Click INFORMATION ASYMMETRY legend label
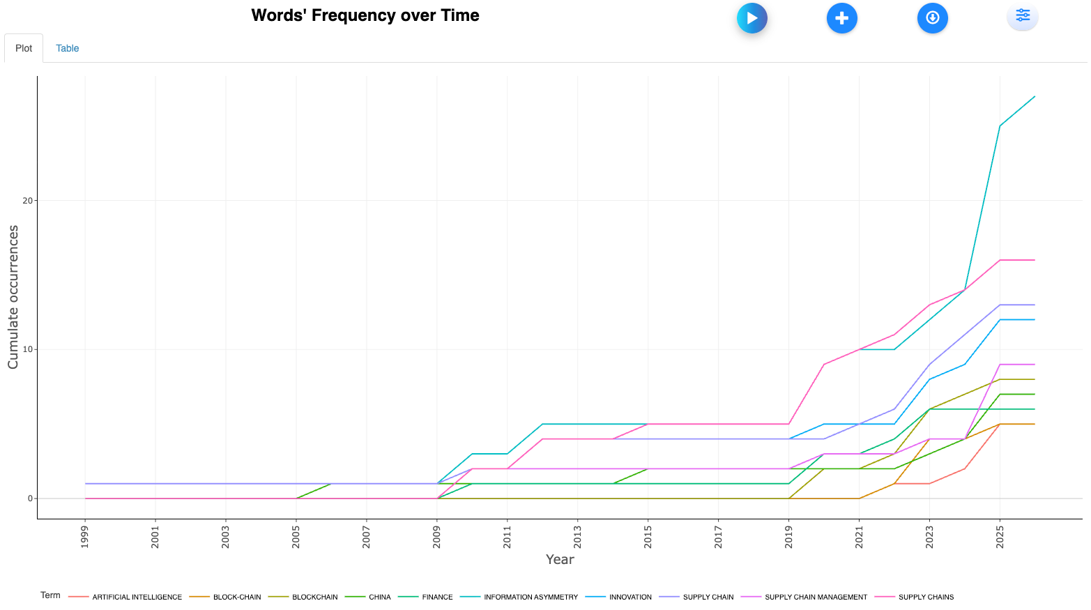 [531, 597]
